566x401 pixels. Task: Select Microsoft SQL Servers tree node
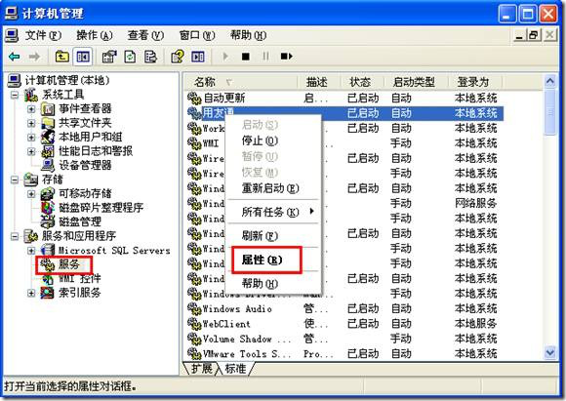(114, 250)
